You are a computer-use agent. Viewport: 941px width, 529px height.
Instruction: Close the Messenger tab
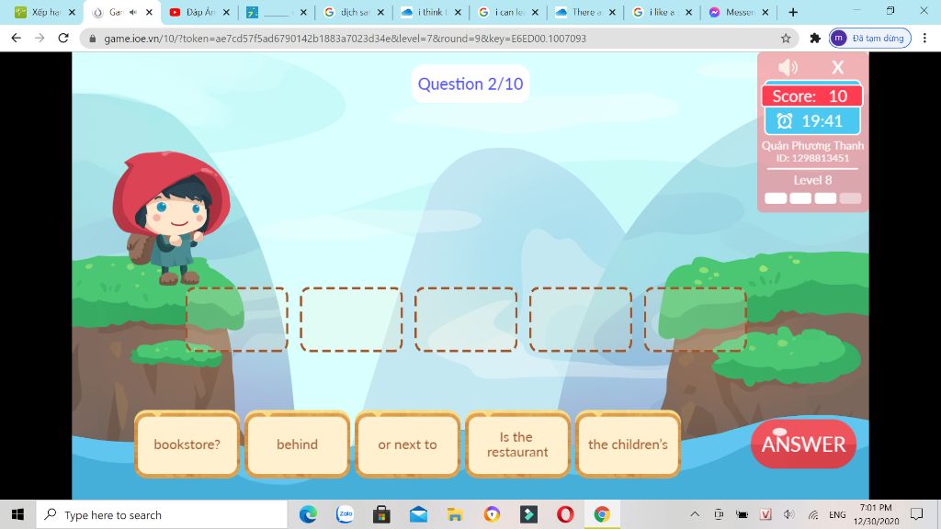tap(765, 12)
